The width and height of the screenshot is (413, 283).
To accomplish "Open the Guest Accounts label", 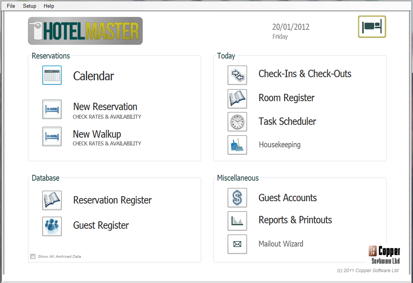I will [x=288, y=198].
